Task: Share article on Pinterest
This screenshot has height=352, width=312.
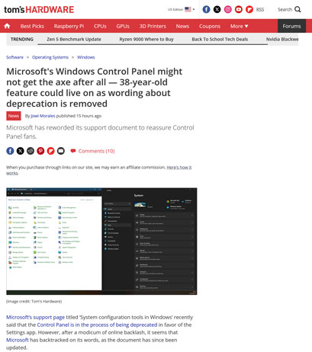Action: 40,151
